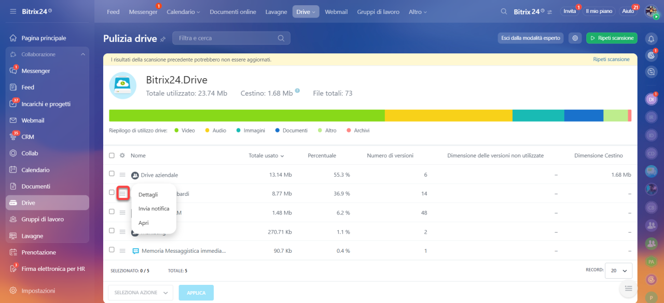Image resolution: width=664 pixels, height=303 pixels.
Task: Open the row menu for the 270.71 Kb row
Action: coord(122,232)
